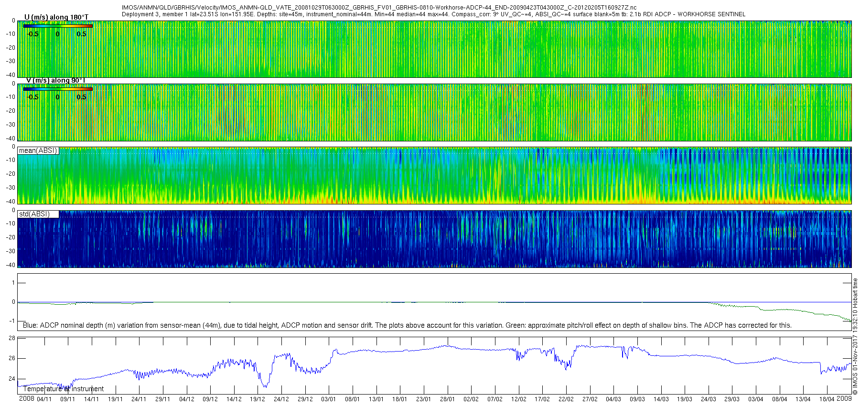This screenshot has height=406, width=860.
Task: Select the 03/01 date on time axis
Action: [x=328, y=399]
